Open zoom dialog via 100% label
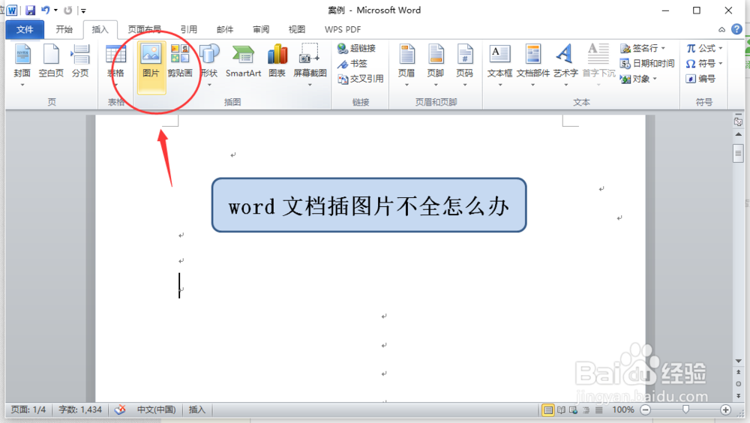Image resolution: width=750 pixels, height=423 pixels. click(623, 409)
